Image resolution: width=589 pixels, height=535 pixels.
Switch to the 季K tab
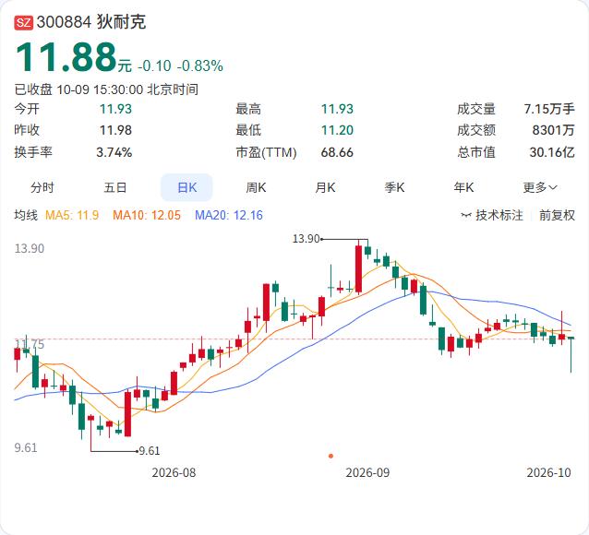tap(394, 187)
